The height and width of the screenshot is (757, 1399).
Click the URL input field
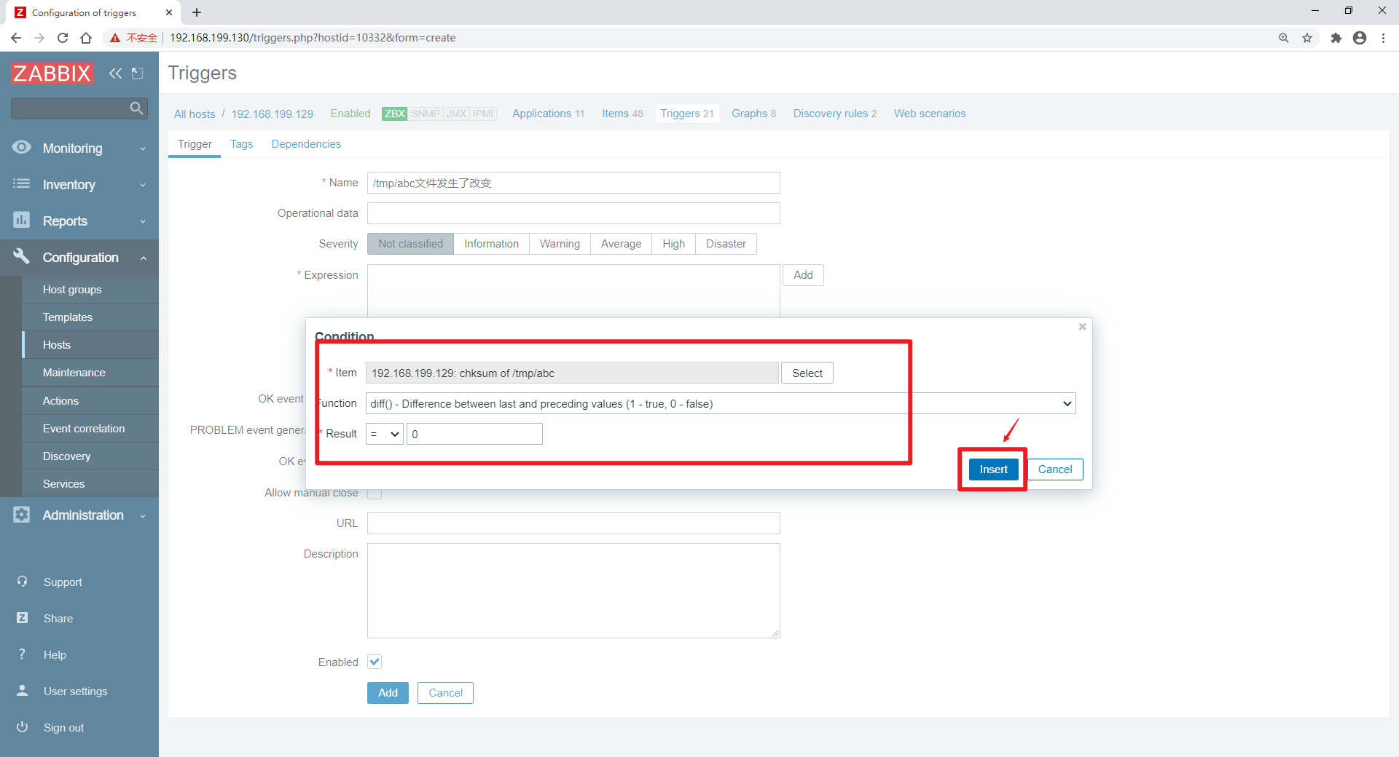click(x=573, y=523)
